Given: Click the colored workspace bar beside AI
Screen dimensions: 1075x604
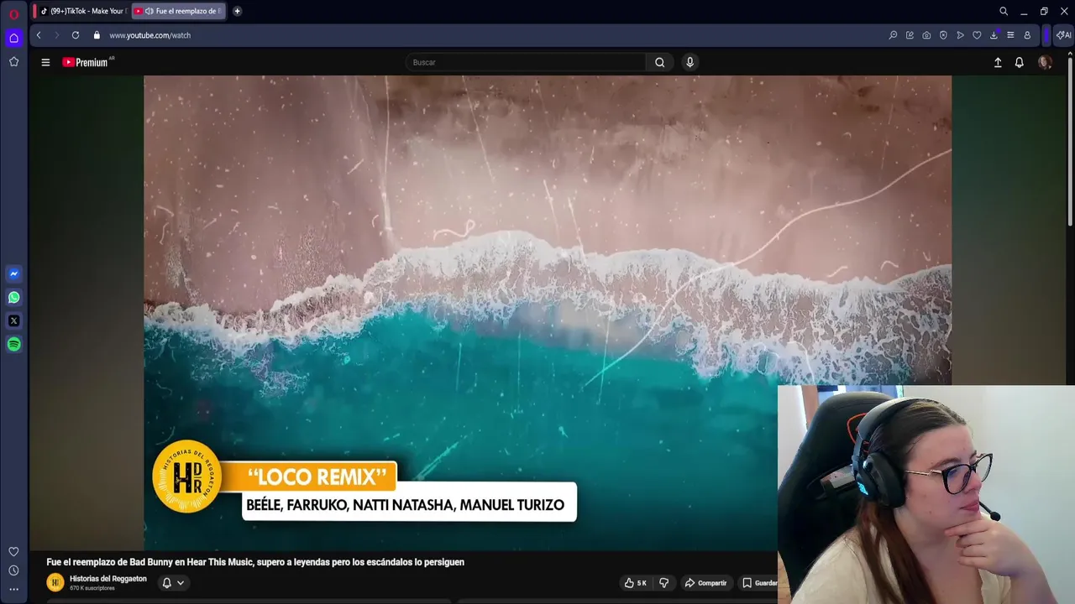Looking at the screenshot, I should [x=1046, y=35].
